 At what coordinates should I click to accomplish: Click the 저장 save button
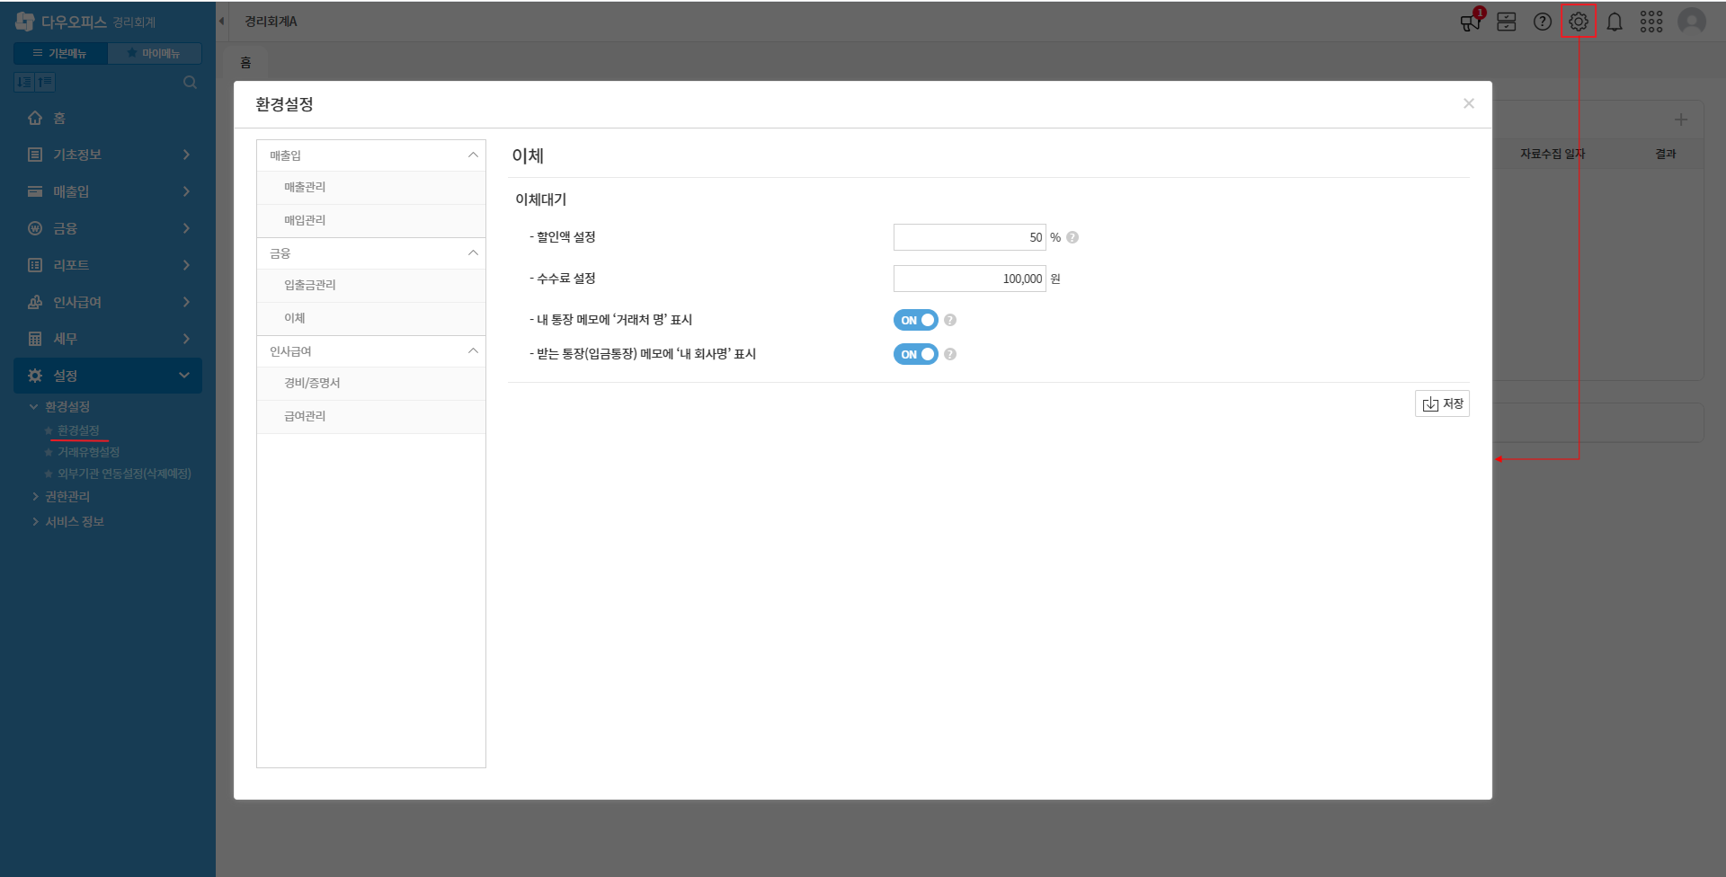(1442, 404)
